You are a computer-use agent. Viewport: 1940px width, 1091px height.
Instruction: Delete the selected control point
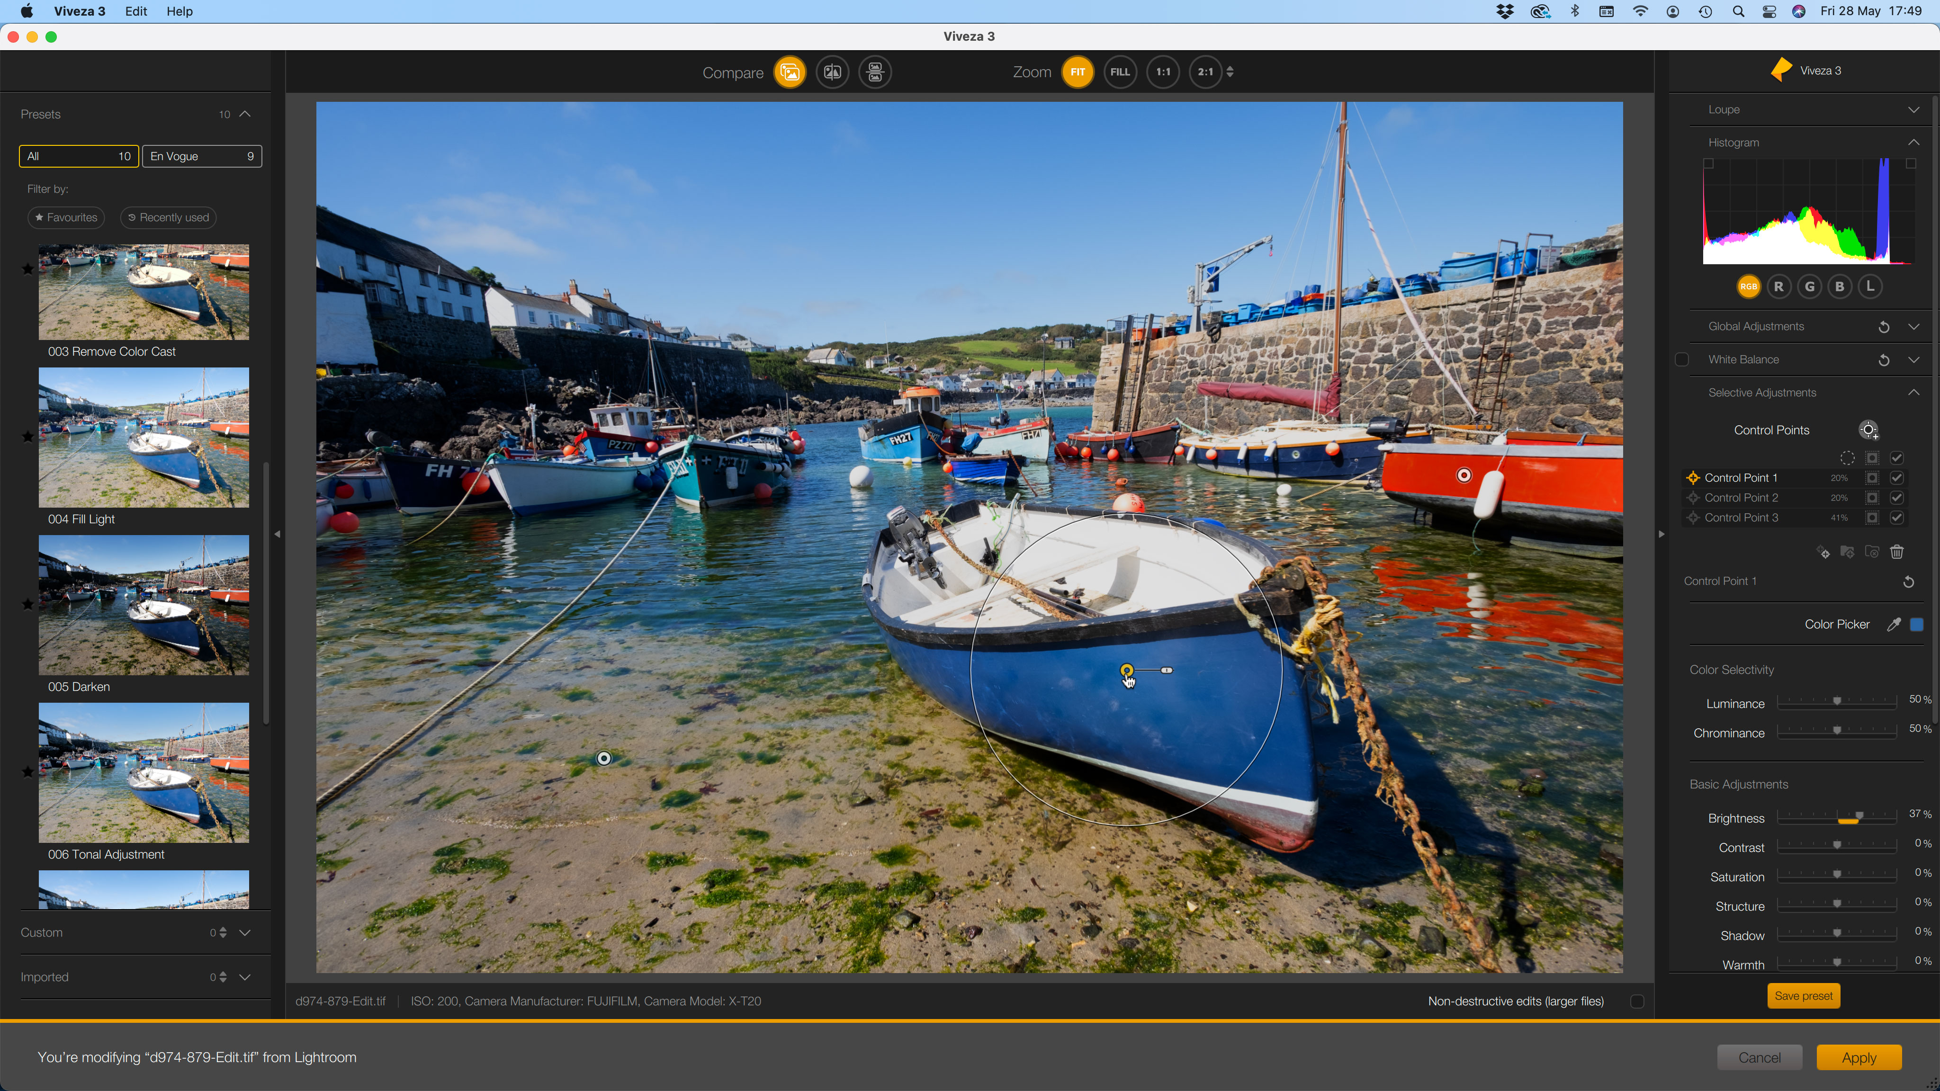pyautogui.click(x=1897, y=553)
